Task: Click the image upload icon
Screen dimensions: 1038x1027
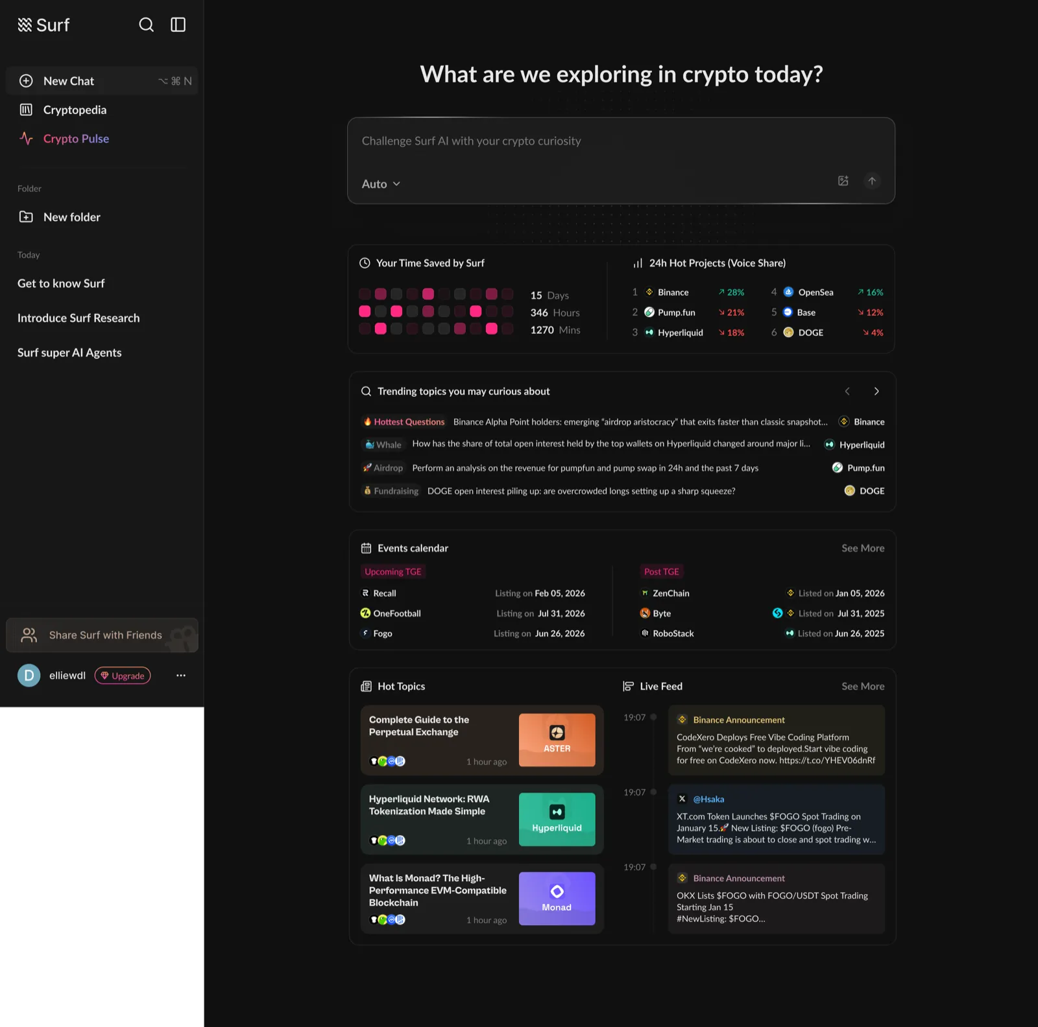Action: [x=843, y=181]
